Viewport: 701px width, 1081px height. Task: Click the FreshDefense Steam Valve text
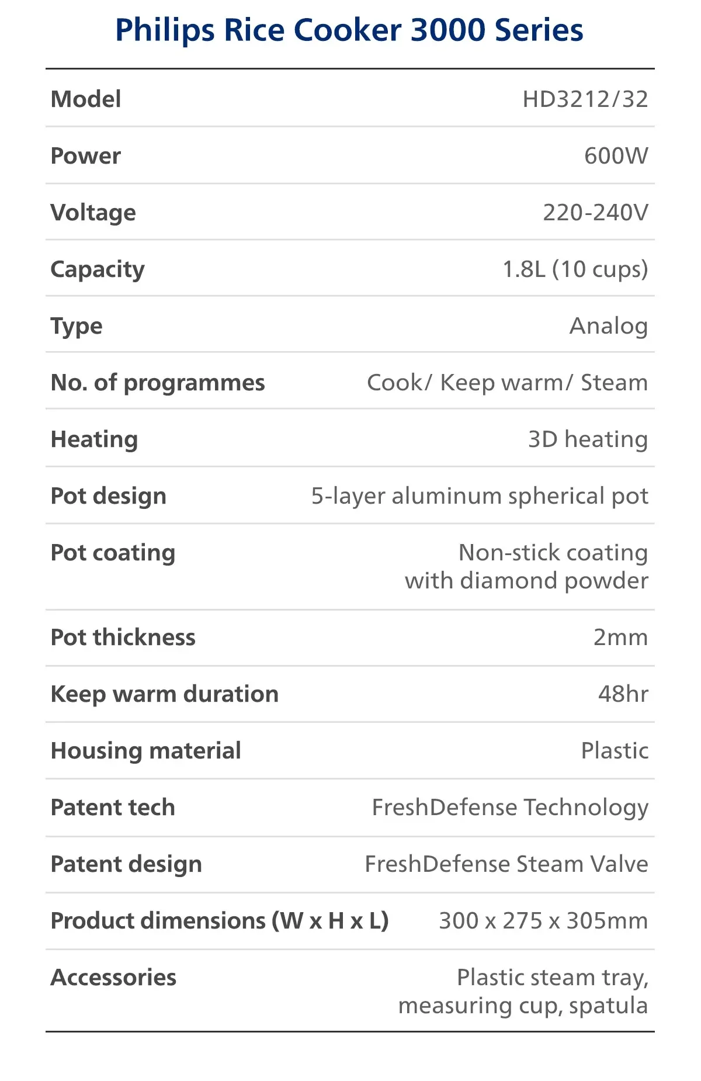pos(506,864)
